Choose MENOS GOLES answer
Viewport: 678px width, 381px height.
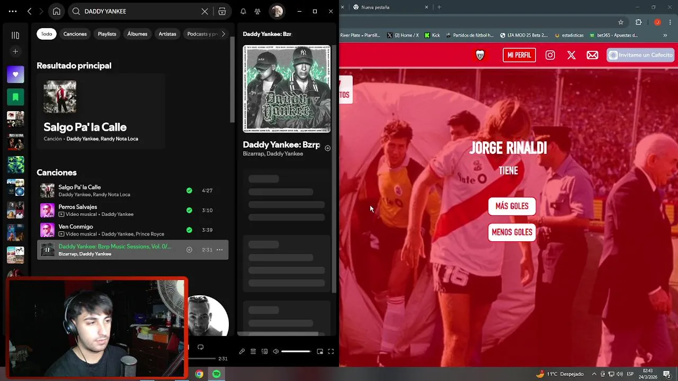[x=512, y=232]
